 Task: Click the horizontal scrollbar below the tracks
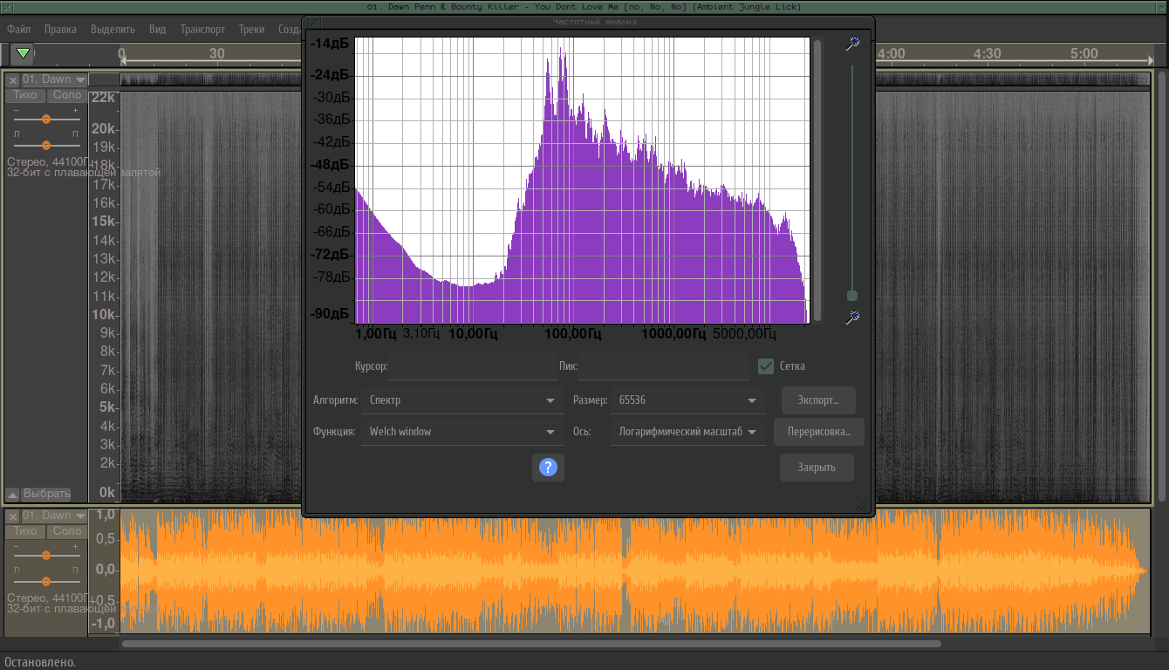531,644
